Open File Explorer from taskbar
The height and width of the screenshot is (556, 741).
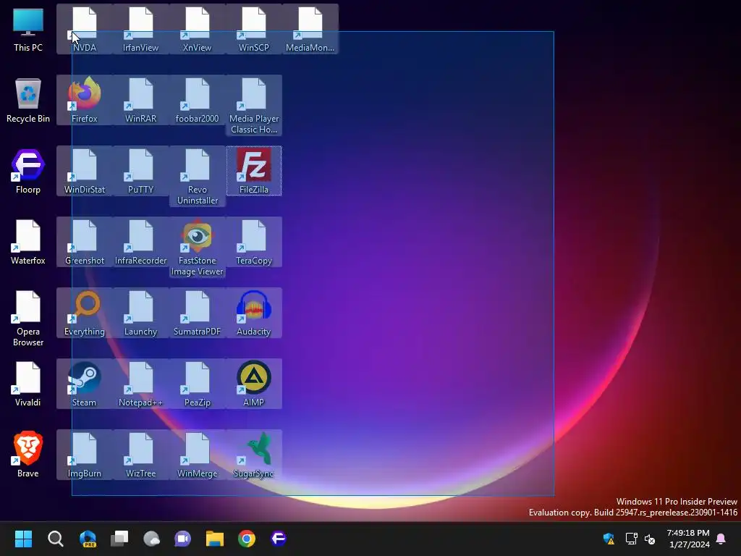point(214,539)
